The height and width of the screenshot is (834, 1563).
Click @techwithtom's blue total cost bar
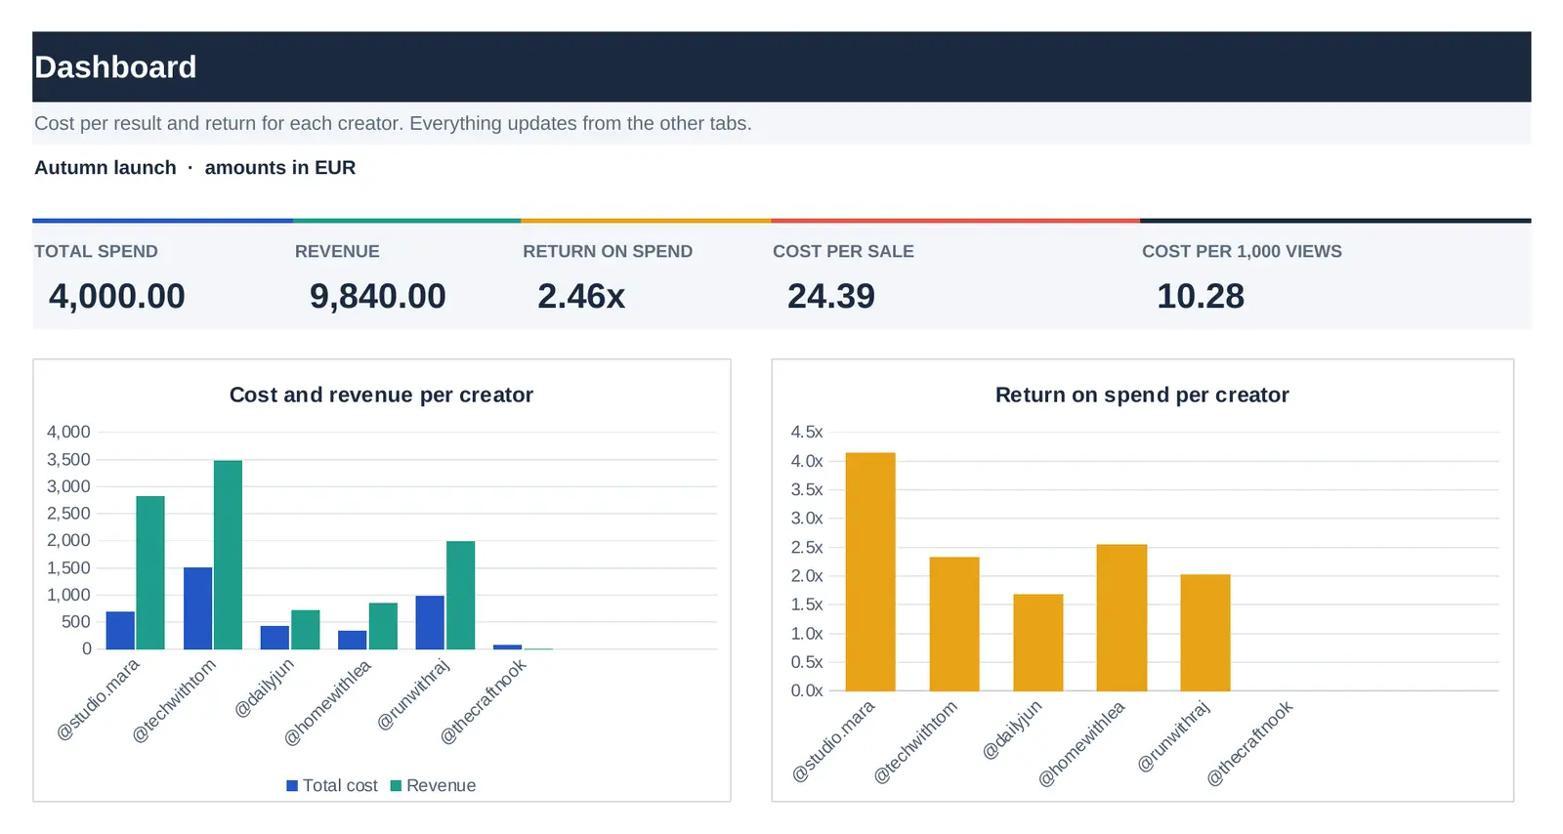click(198, 608)
